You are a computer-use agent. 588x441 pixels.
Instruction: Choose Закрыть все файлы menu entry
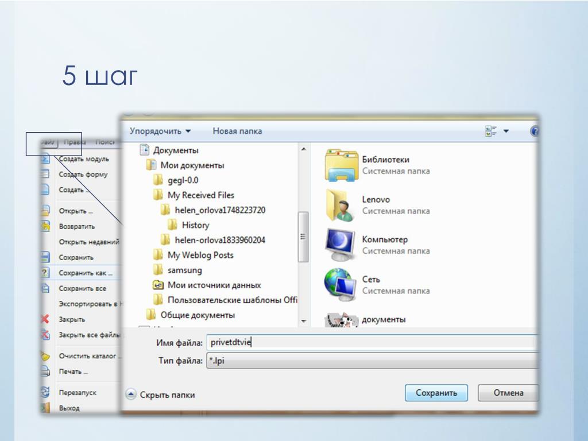89,335
